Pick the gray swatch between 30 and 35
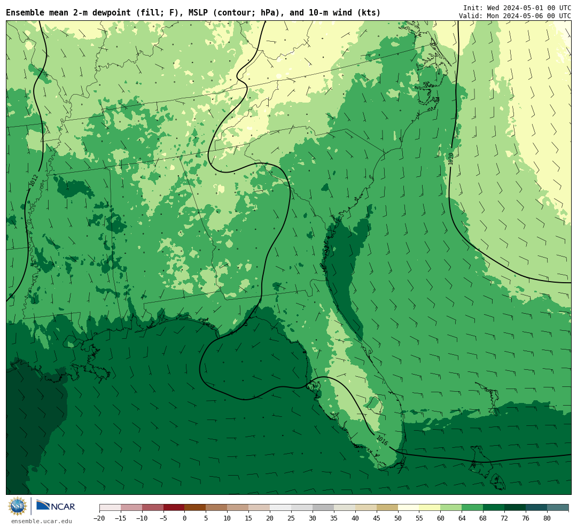The image size is (577, 528). tap(323, 508)
